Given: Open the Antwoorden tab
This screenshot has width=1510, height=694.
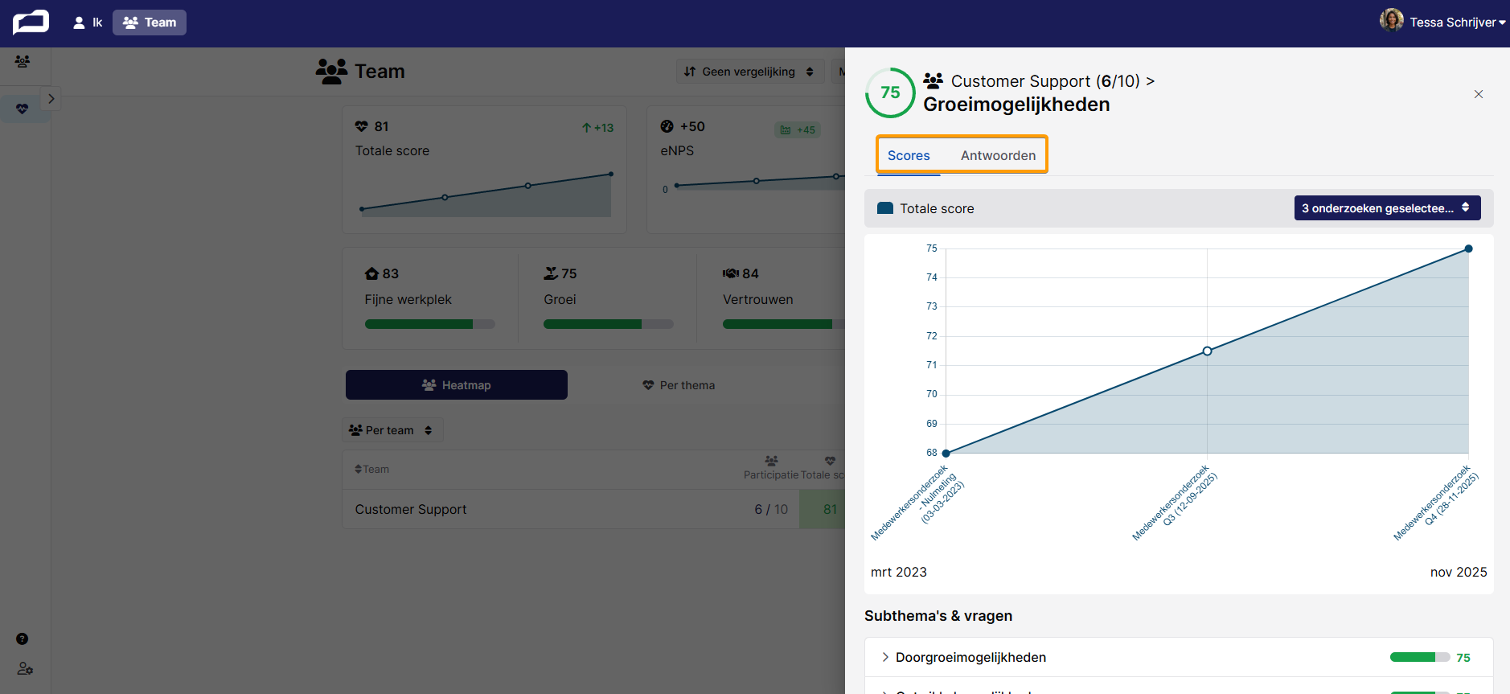Looking at the screenshot, I should pos(998,155).
